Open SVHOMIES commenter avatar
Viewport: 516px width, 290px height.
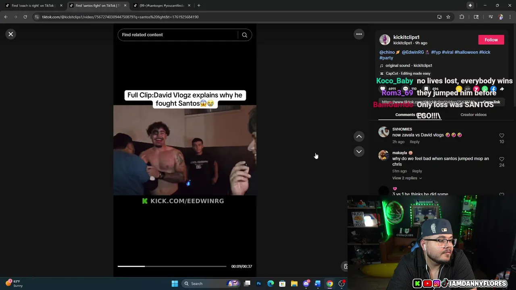pyautogui.click(x=384, y=132)
